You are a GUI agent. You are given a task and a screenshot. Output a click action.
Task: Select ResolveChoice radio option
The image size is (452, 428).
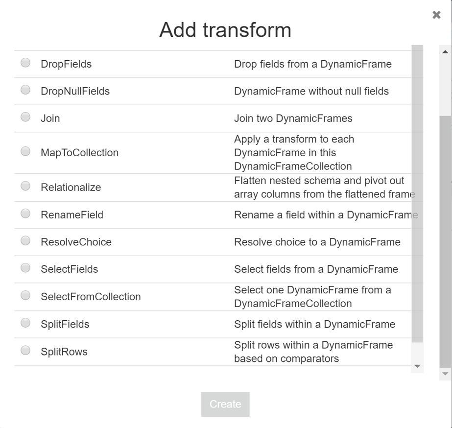pyautogui.click(x=25, y=241)
